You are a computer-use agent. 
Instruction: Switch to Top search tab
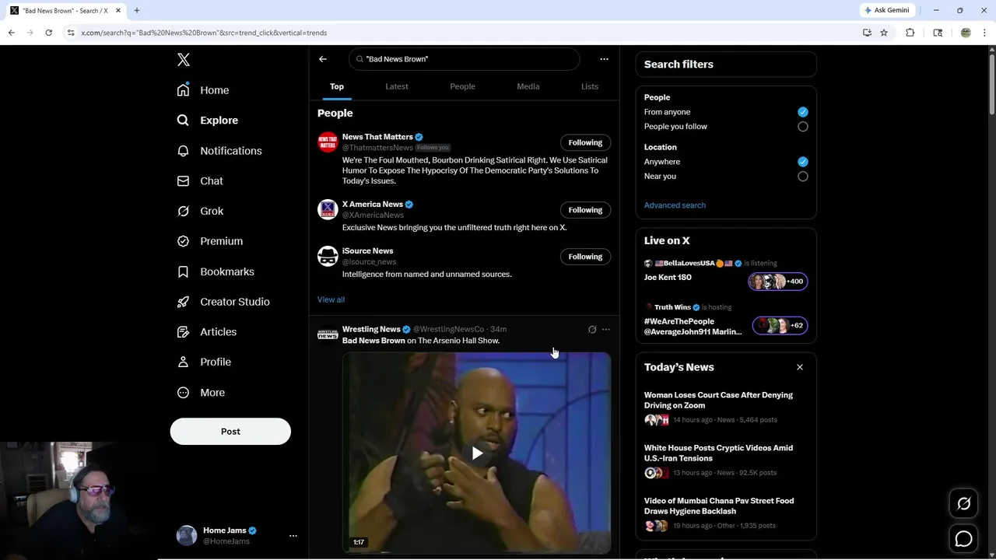click(337, 86)
